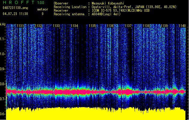This screenshot has height=120, width=189.
Task: Click the 1139 time marker
Action: click(164, 26)
